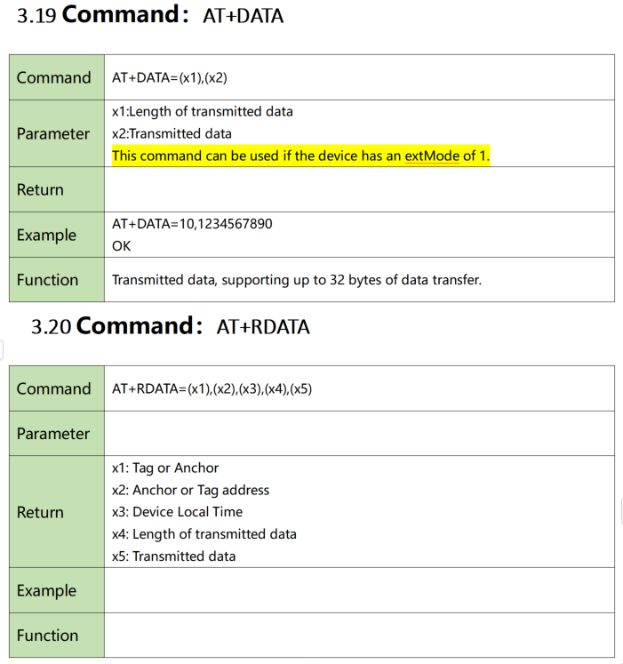Click the x5: Transmitted data line

(x=173, y=556)
